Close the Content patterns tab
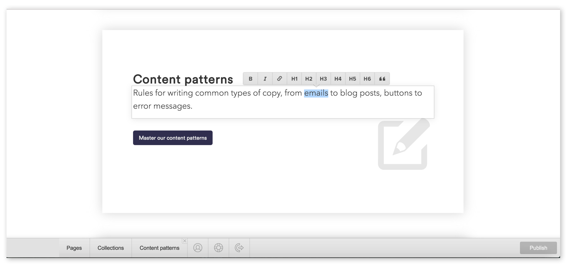567x266 pixels. [185, 241]
